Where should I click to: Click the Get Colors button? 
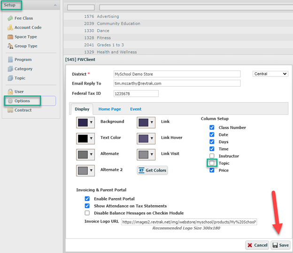point(152,170)
